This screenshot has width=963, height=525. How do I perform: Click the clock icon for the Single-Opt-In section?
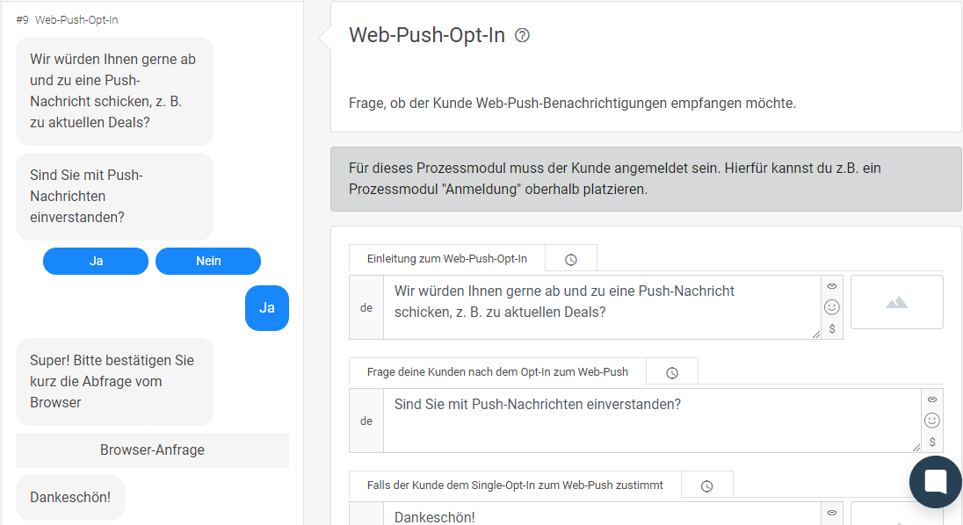point(706,484)
